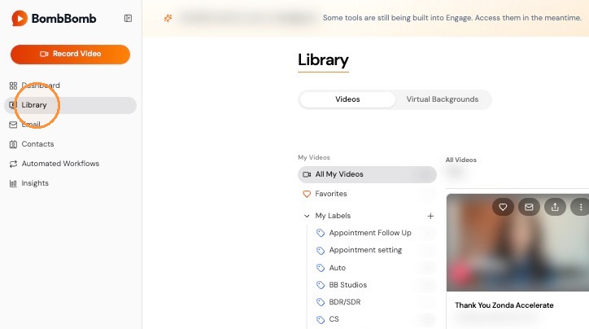Select All My Videos
This screenshot has width=589, height=329.
point(367,174)
